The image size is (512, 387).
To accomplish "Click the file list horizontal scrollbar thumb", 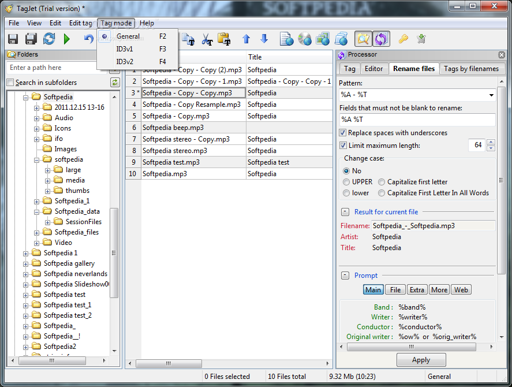I will coord(169,363).
